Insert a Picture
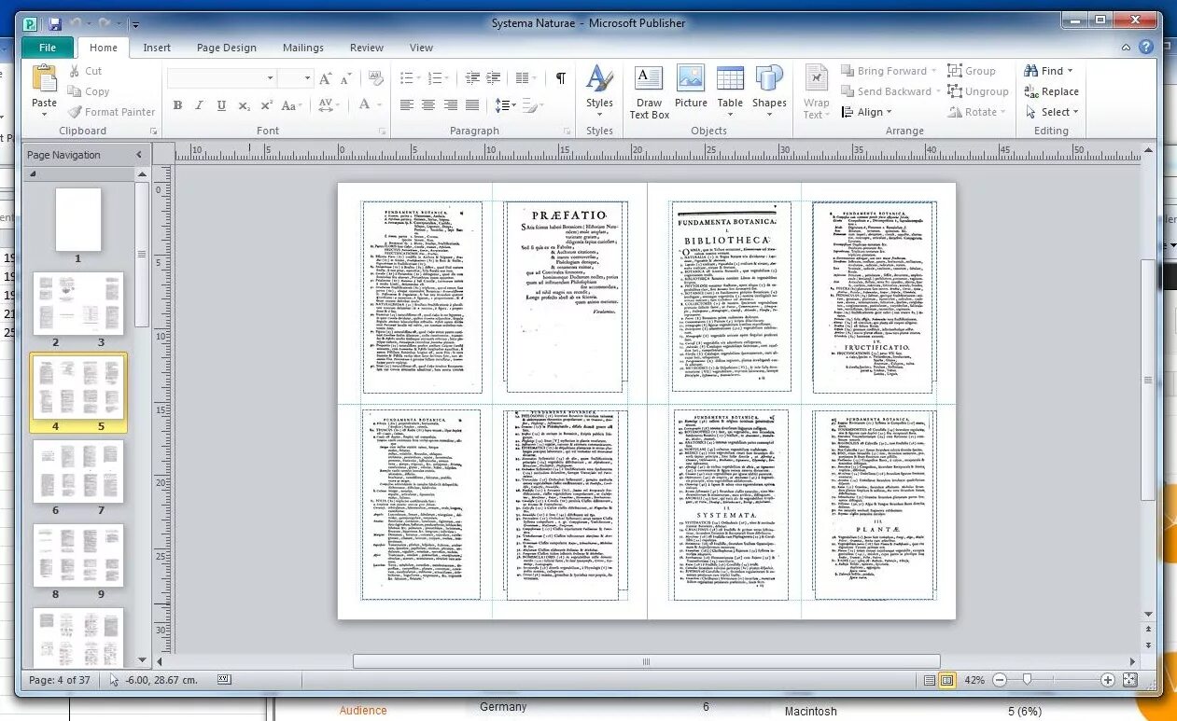Image resolution: width=1177 pixels, height=721 pixels. click(691, 88)
